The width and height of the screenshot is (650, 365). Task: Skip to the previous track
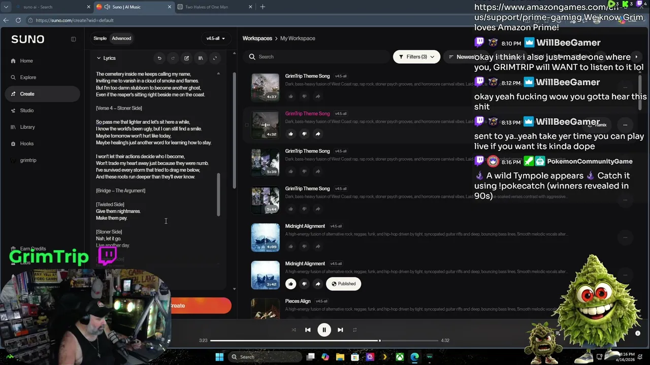308,330
